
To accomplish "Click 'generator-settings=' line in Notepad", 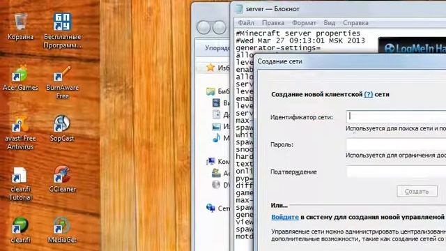I will pyautogui.click(x=278, y=48).
